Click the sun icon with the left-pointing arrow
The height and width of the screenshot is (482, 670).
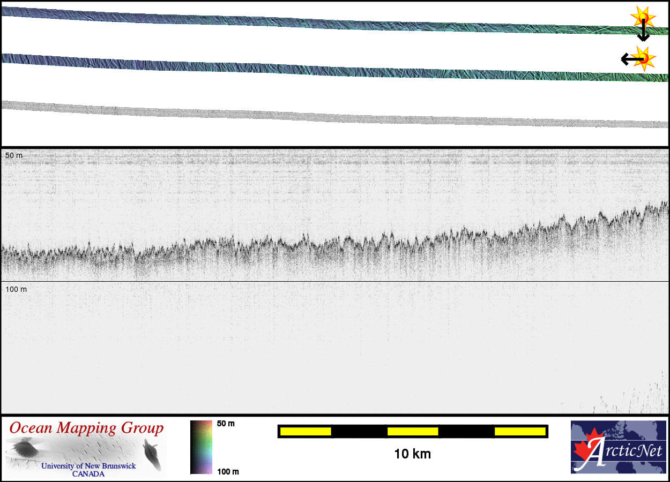coord(643,58)
